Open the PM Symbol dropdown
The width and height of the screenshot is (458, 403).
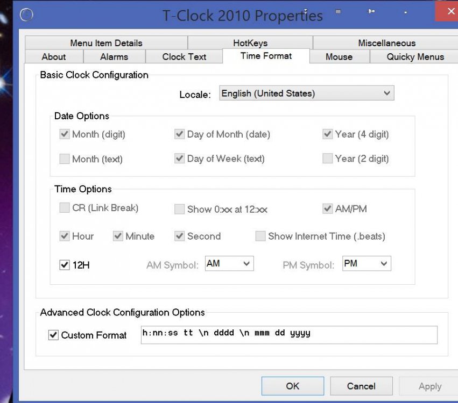367,264
